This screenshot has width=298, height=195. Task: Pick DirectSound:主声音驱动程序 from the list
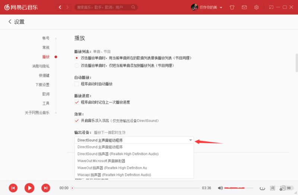click(x=134, y=147)
